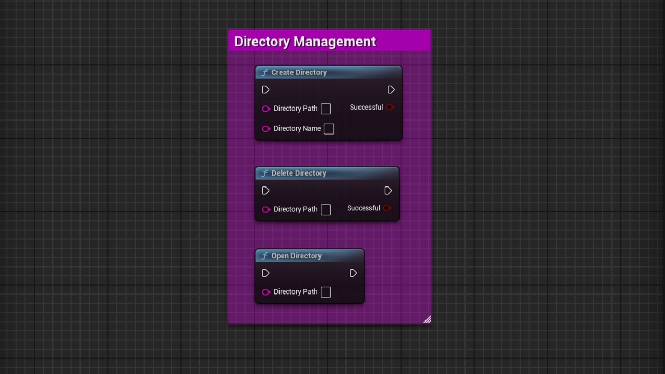Click Successful label on Delete Directory node
Image resolution: width=665 pixels, height=374 pixels.
pos(364,208)
